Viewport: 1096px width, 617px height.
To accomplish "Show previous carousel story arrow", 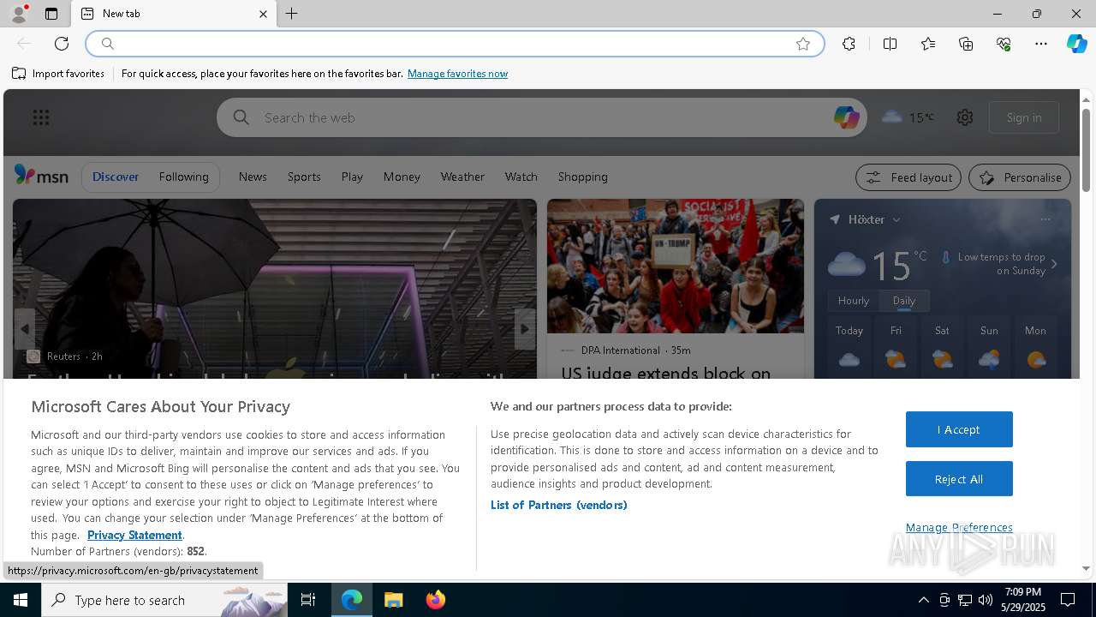I will point(25,329).
